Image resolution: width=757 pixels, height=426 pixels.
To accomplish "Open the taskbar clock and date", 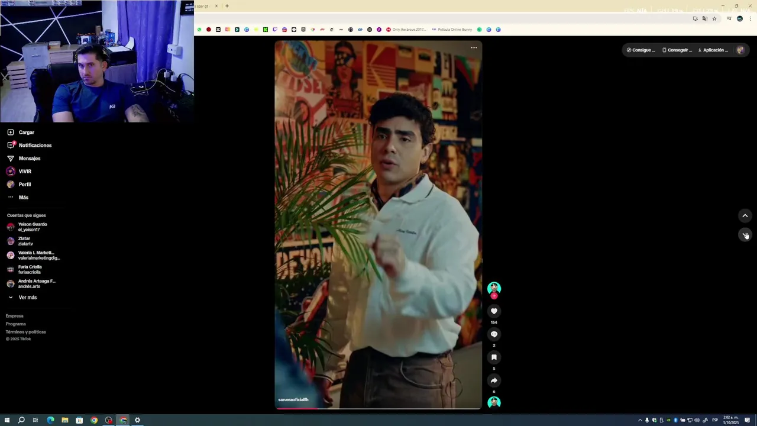I will point(730,420).
